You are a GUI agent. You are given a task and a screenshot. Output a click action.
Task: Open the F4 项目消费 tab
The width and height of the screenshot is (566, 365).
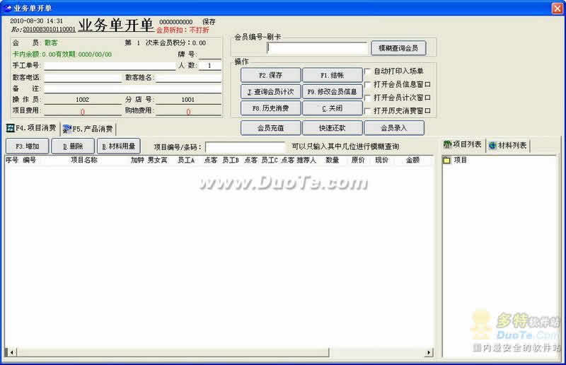(31, 129)
